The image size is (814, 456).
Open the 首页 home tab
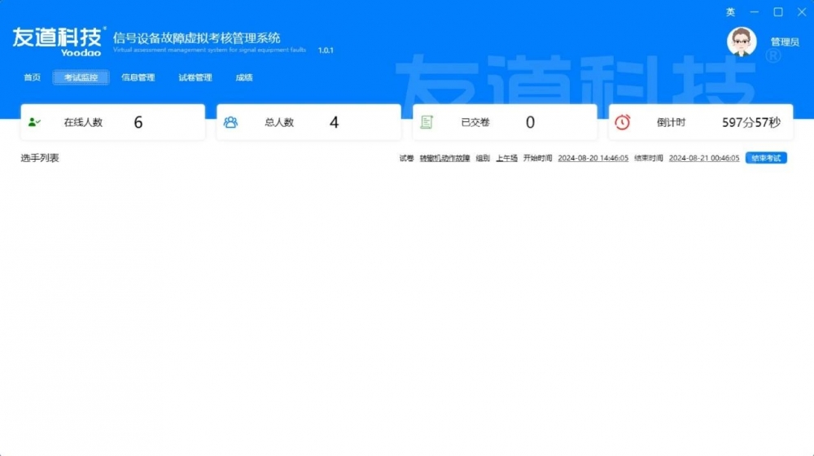pos(32,77)
